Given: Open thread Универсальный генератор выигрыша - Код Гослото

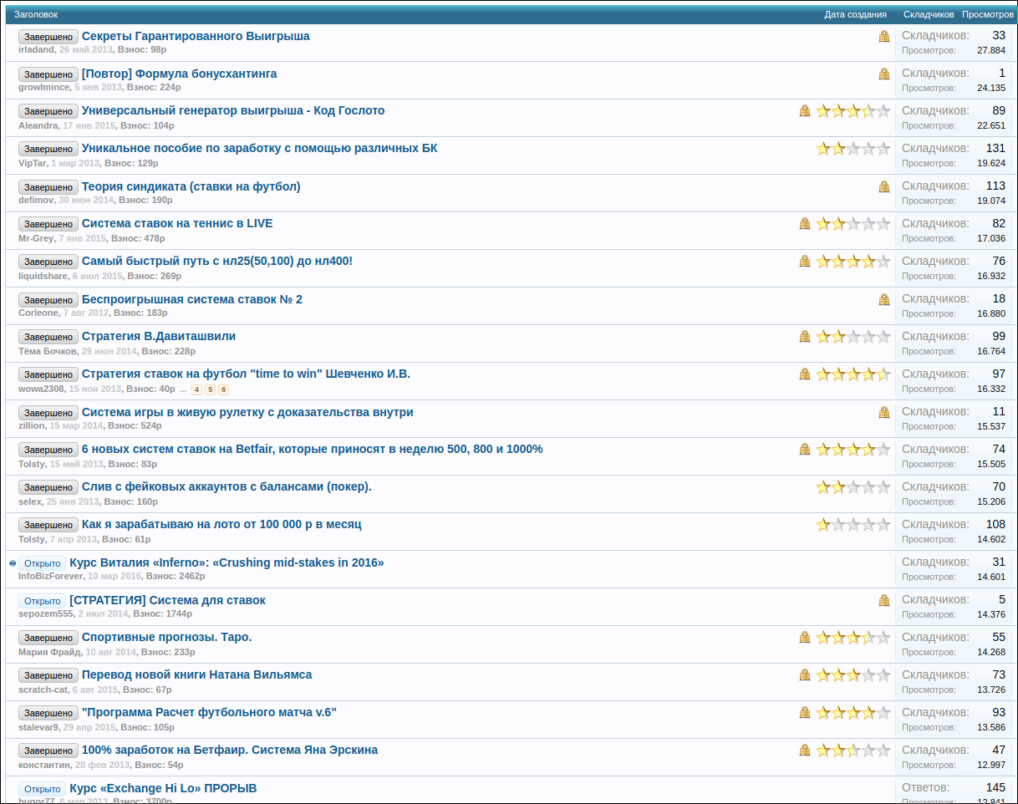Looking at the screenshot, I should click(x=233, y=110).
